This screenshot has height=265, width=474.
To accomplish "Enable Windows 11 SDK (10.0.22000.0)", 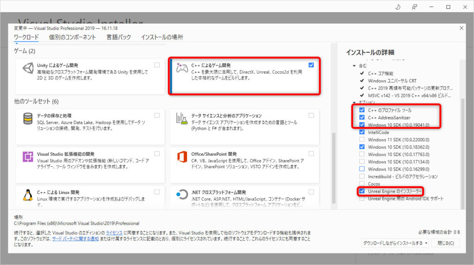I will pyautogui.click(x=362, y=139).
